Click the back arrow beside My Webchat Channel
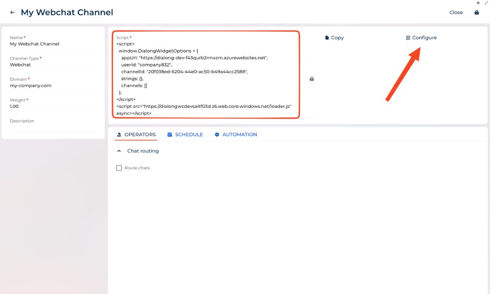The image size is (490, 294). tap(12, 12)
